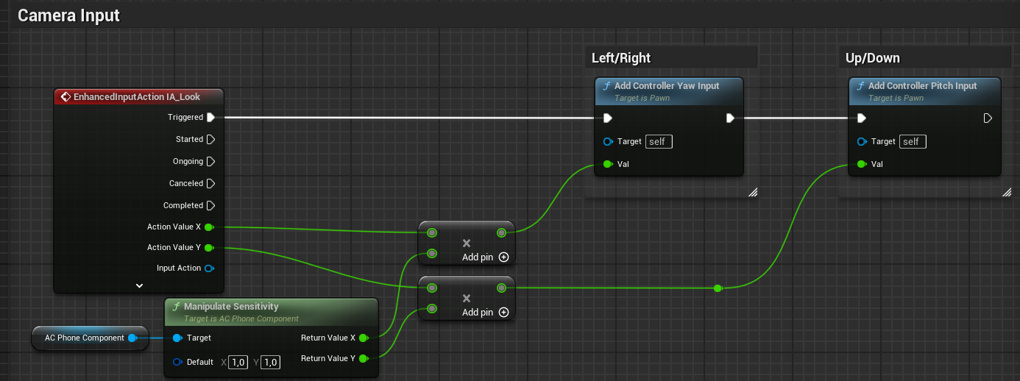Click the Input Action object pin
The image size is (1020, 381).
tap(209, 268)
